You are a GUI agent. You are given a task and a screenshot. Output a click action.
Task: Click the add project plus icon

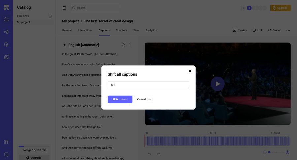tap(50, 16)
